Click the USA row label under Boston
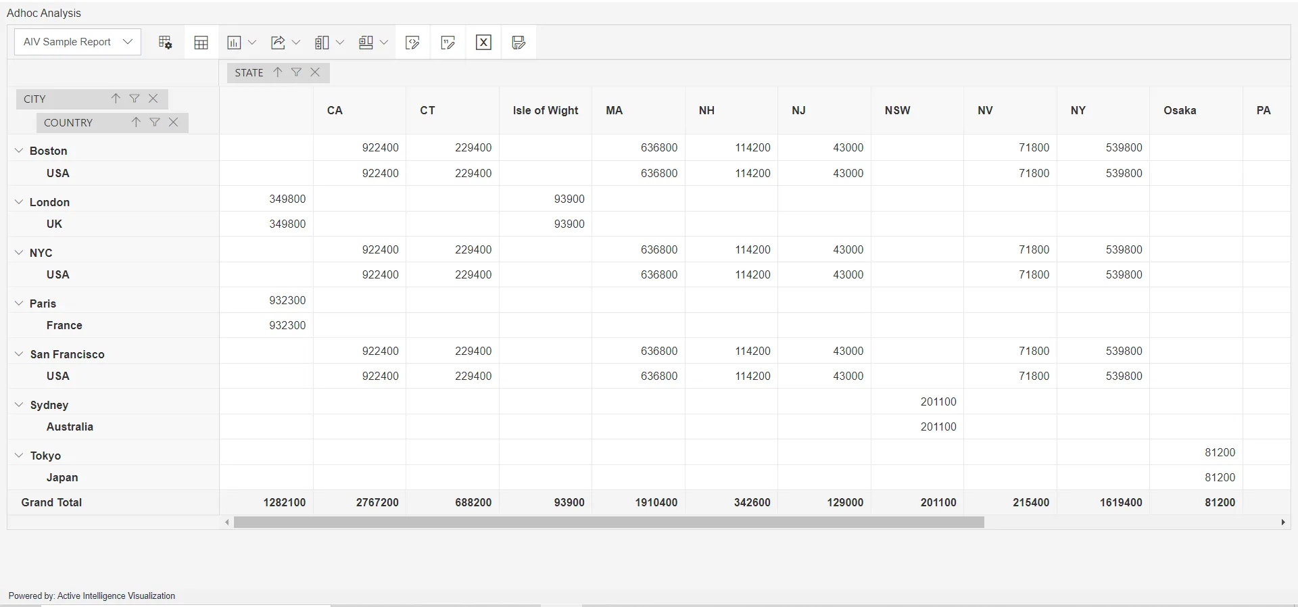 click(58, 173)
